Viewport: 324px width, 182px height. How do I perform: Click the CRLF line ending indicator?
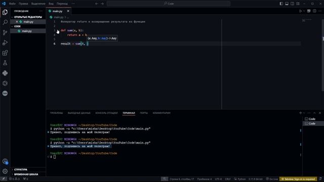coord(228,179)
